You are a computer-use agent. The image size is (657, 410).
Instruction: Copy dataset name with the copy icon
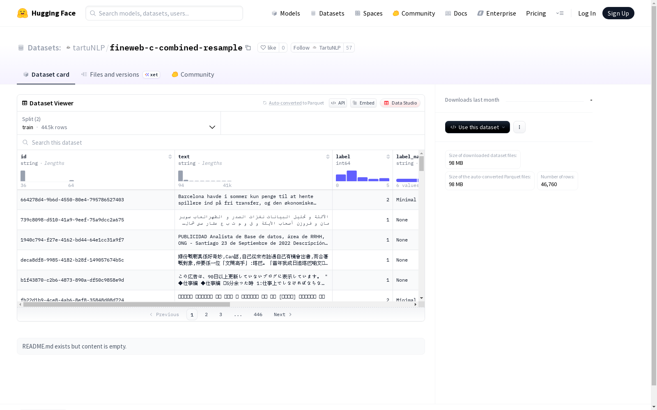[248, 48]
